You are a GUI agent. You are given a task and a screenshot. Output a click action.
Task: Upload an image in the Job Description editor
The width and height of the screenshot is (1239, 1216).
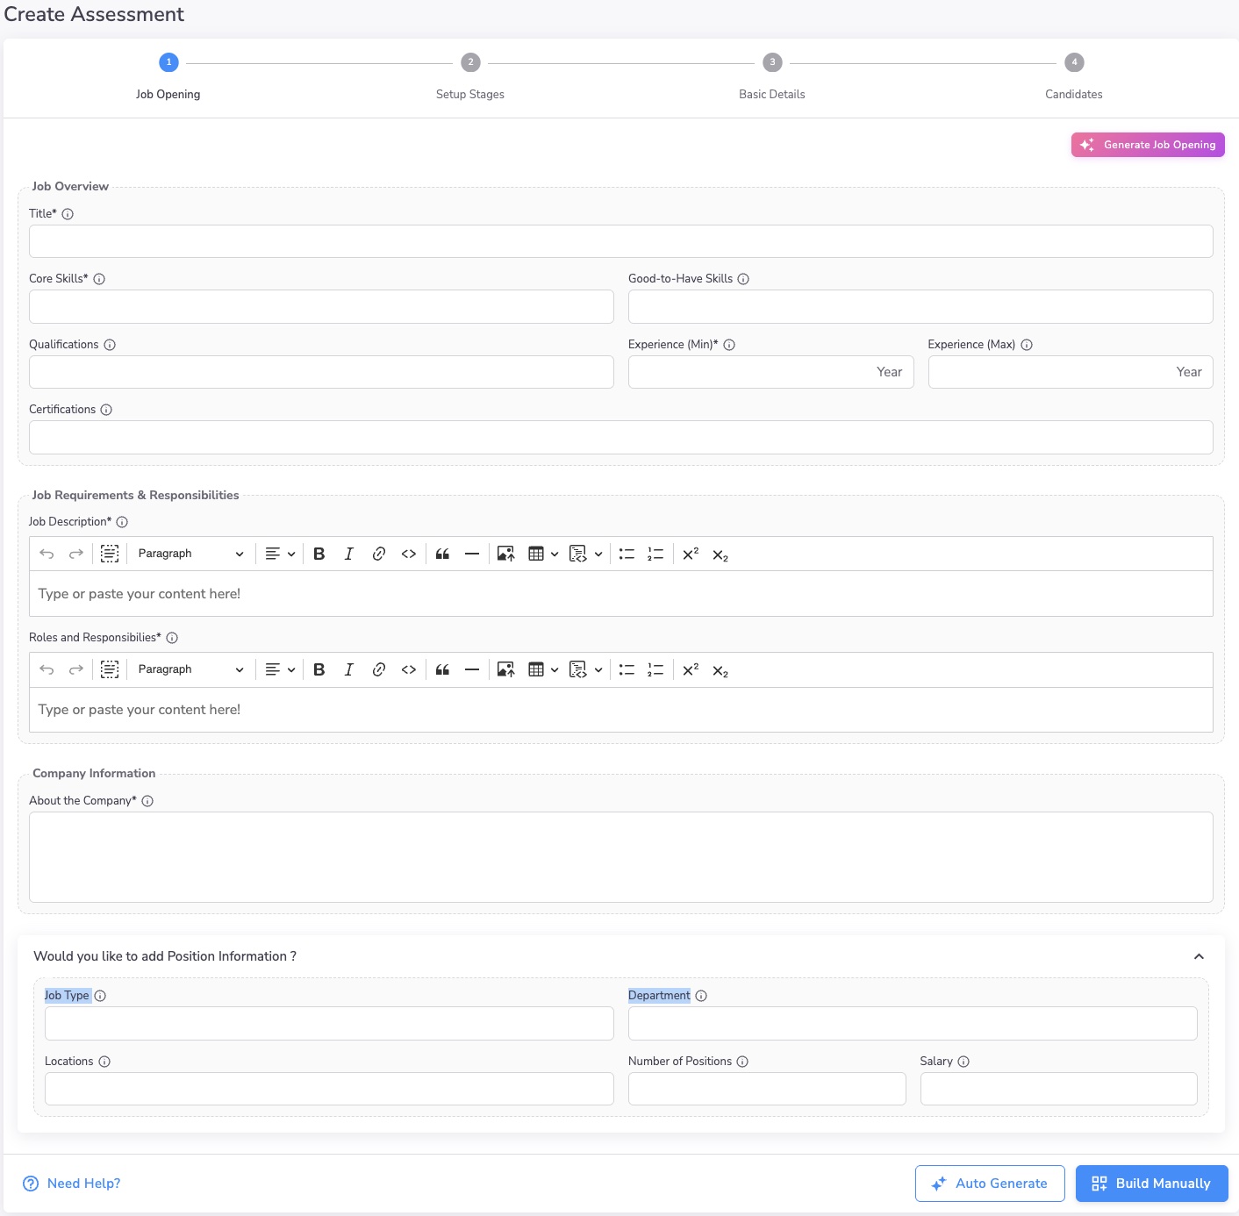505,554
